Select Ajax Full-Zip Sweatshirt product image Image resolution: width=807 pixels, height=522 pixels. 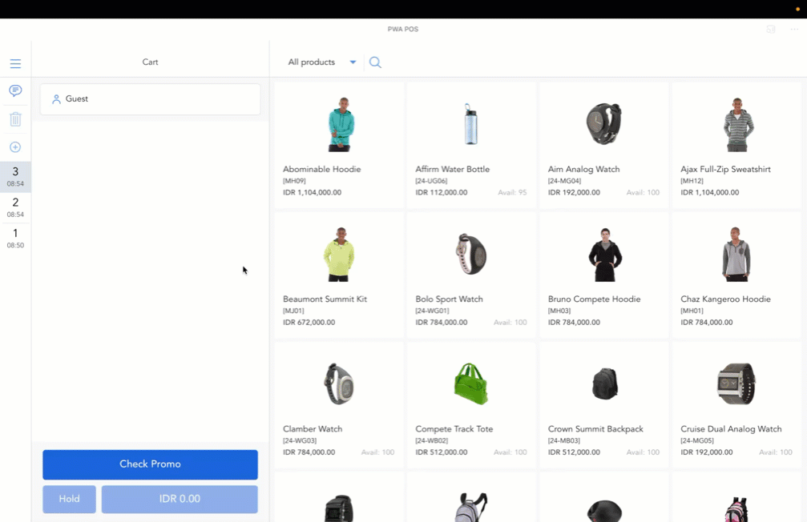737,124
